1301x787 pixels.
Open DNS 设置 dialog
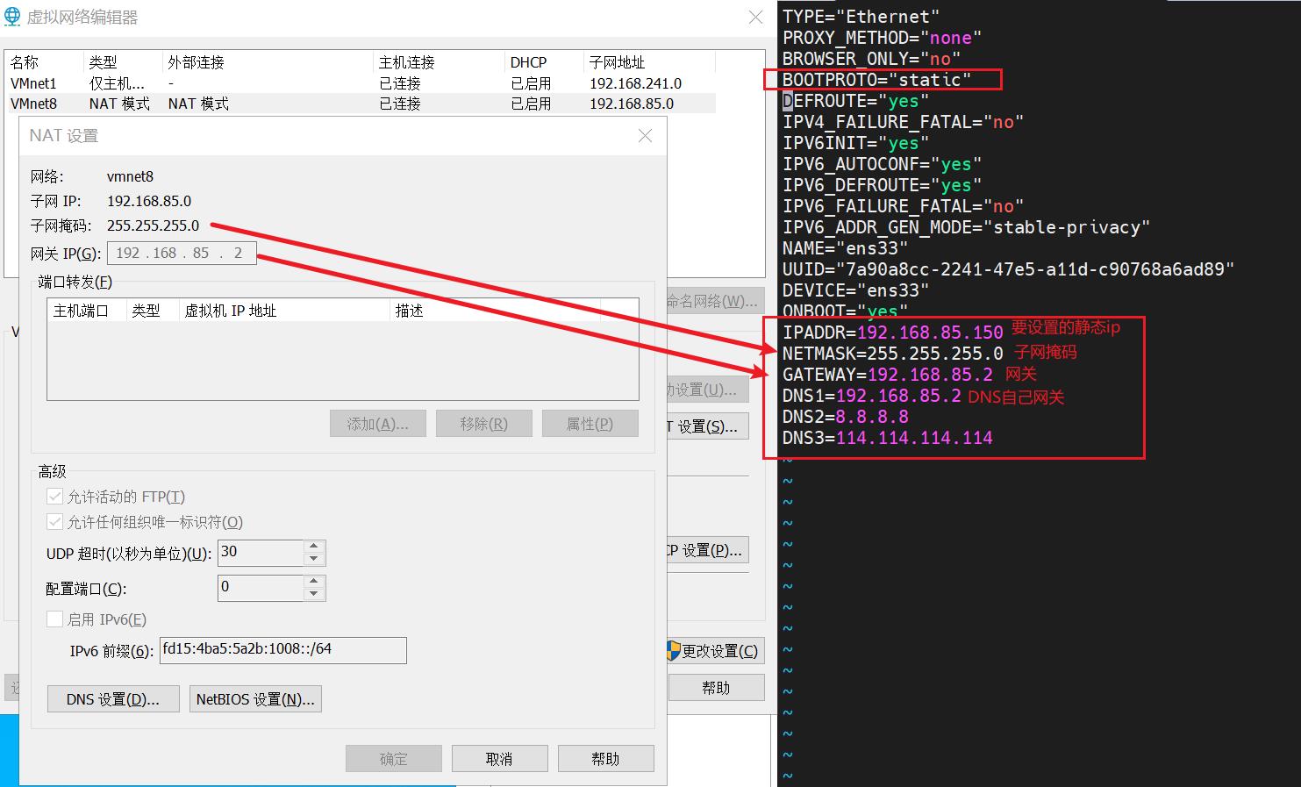coord(113,699)
